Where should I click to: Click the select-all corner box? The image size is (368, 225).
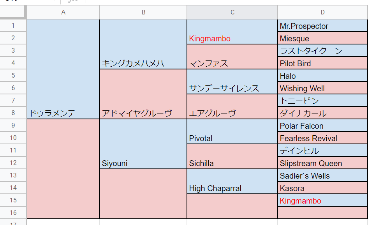pos(13,12)
